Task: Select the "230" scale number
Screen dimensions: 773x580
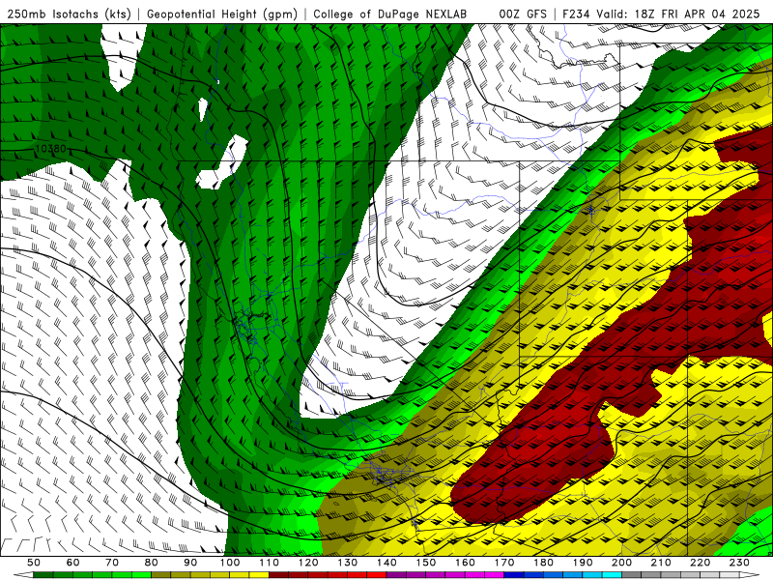Action: point(739,563)
